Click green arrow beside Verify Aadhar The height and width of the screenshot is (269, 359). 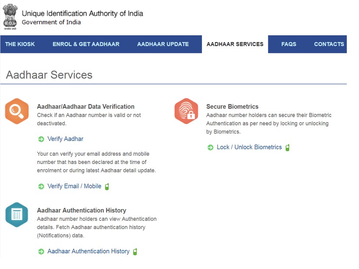(x=41, y=139)
